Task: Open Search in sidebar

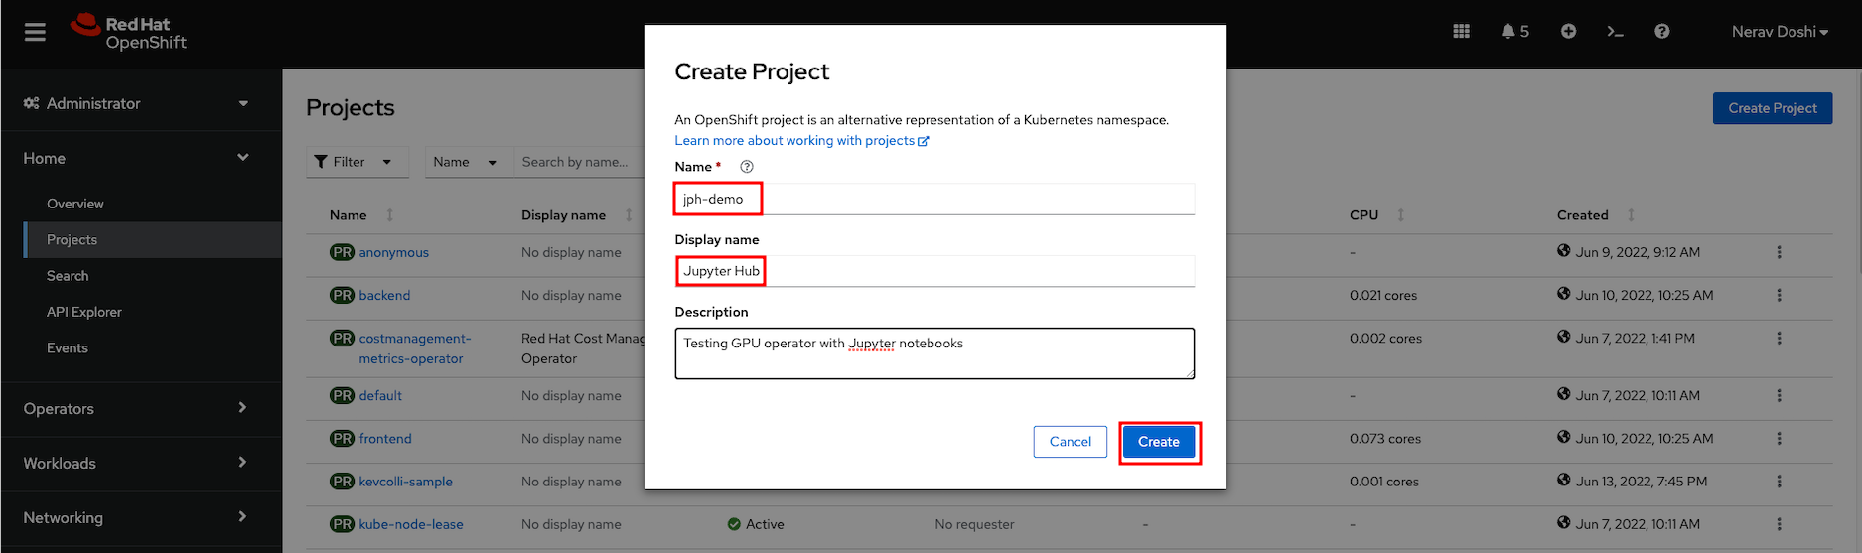Action: tap(68, 276)
